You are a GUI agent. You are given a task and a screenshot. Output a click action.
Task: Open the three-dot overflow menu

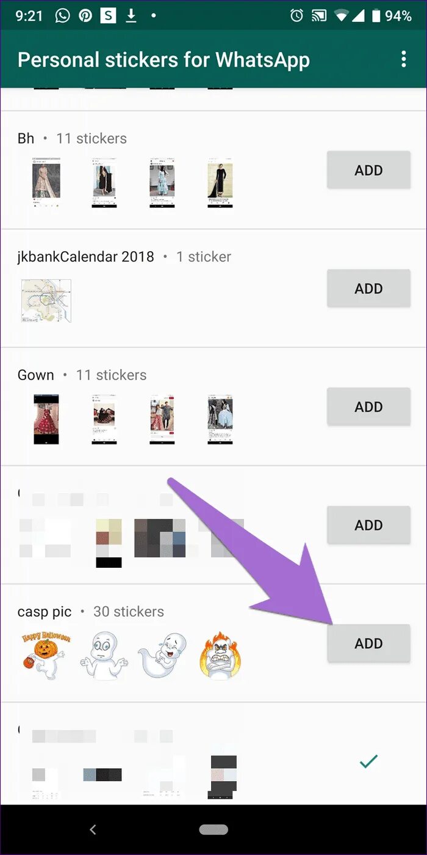coord(403,59)
